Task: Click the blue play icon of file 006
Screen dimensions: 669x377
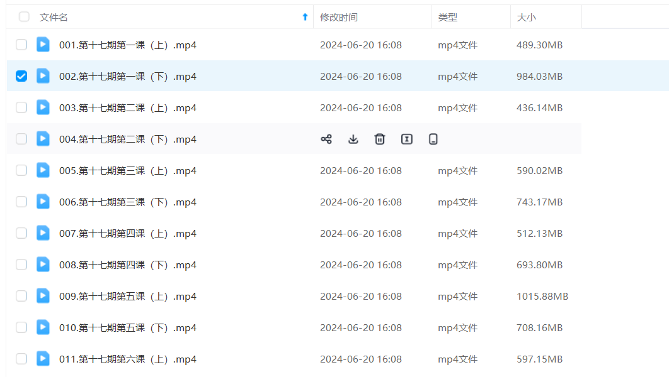Action: (43, 202)
